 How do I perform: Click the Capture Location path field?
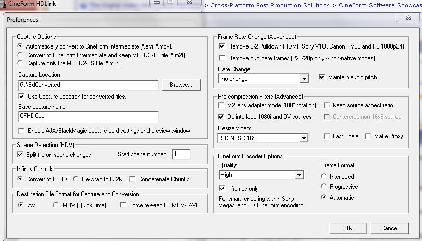click(89, 85)
